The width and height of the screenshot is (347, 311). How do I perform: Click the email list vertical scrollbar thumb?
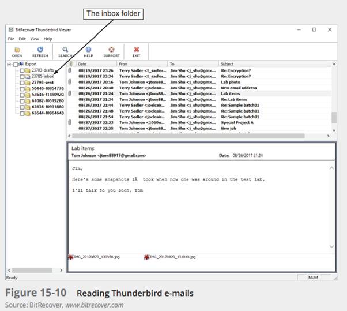[334, 117]
